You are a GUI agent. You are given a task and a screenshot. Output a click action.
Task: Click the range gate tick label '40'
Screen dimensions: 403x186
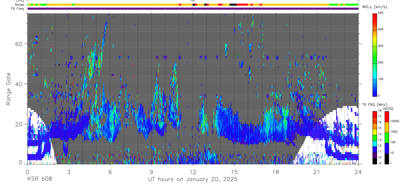[19, 84]
